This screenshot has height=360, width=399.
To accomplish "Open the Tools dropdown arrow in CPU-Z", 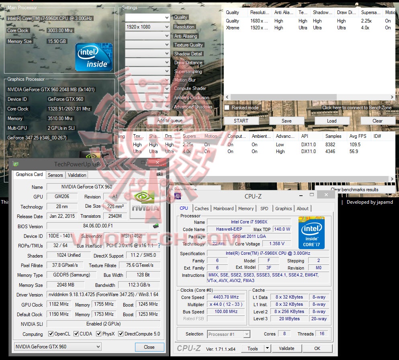I will (x=267, y=348).
